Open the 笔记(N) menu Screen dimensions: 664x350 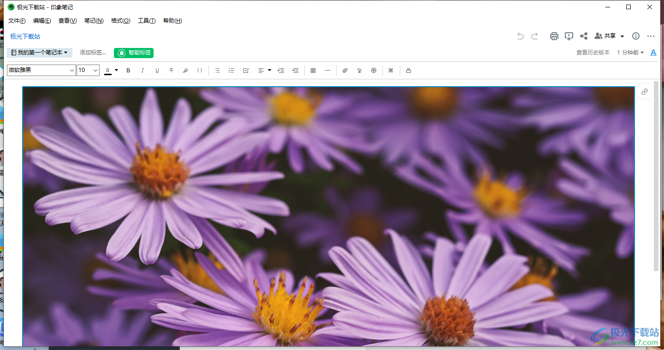(x=94, y=21)
